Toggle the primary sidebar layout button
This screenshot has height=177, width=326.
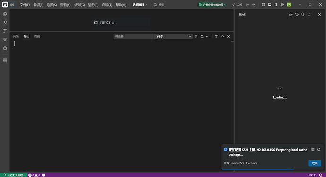[x=263, y=5]
